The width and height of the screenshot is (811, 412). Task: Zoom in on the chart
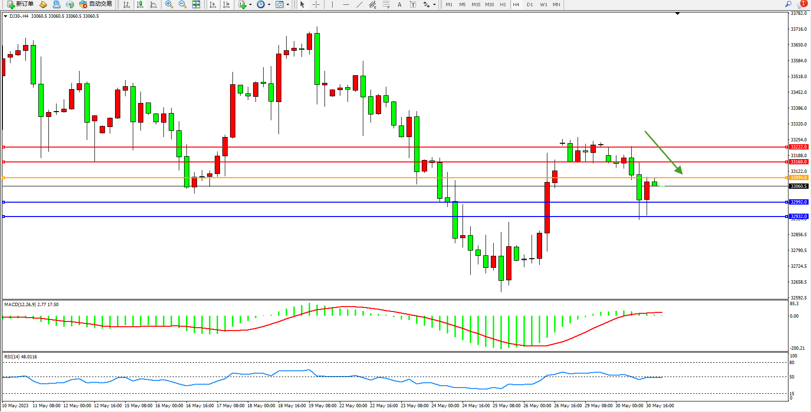(169, 4)
